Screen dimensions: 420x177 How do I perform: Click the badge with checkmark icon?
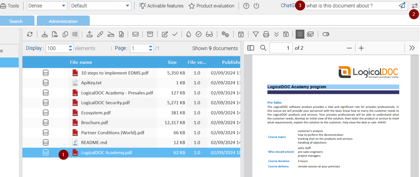tap(199, 34)
